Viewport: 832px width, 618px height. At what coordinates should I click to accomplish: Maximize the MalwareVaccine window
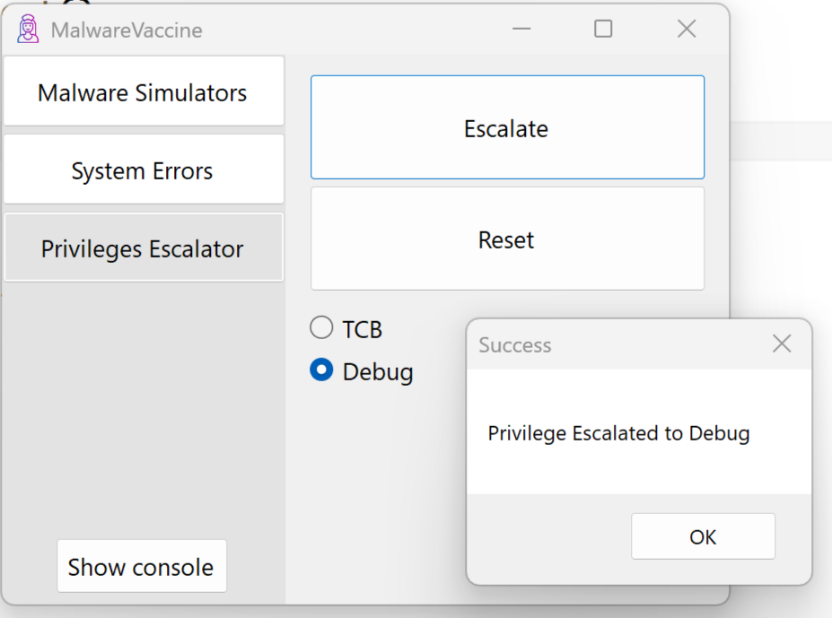coord(603,30)
